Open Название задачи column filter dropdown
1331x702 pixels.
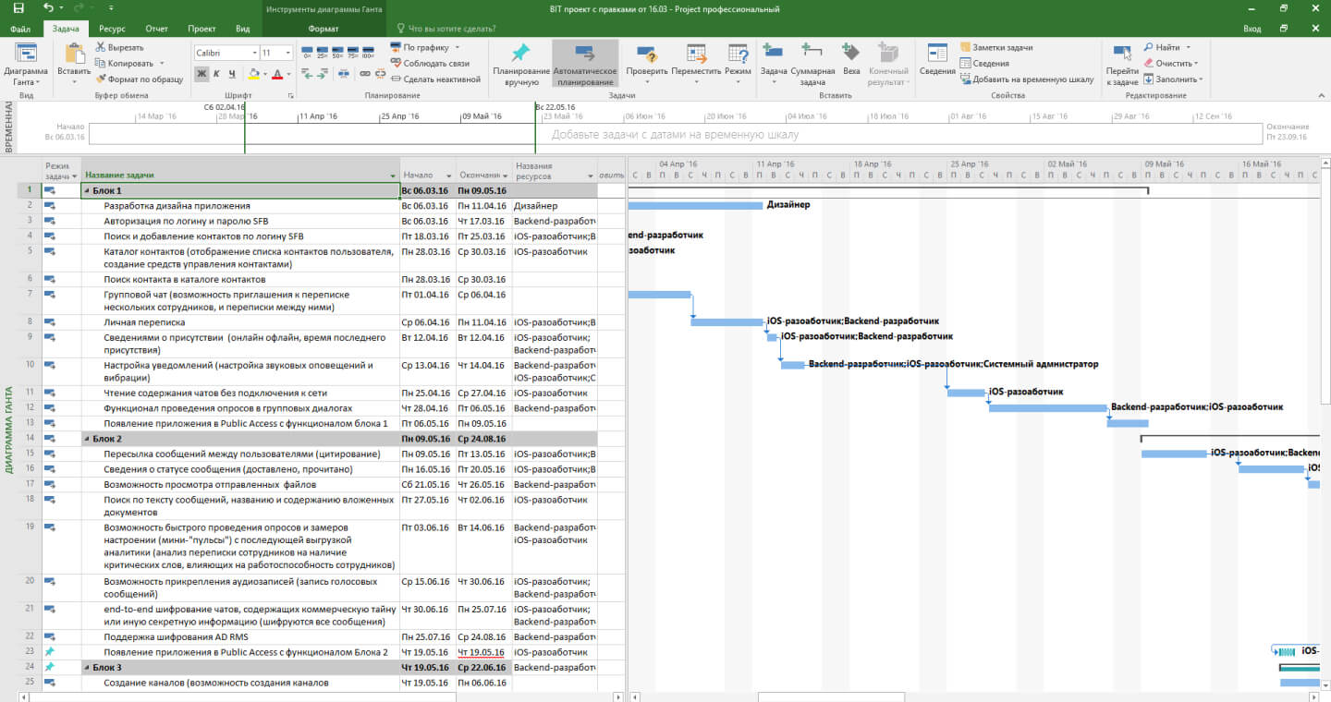[393, 175]
